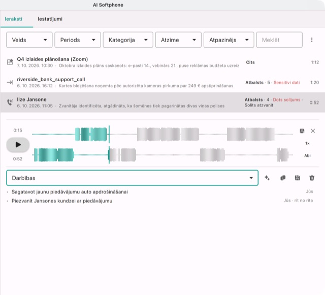Click the 1:20 duration of riverside call
325x295 pixels.
[314, 83]
